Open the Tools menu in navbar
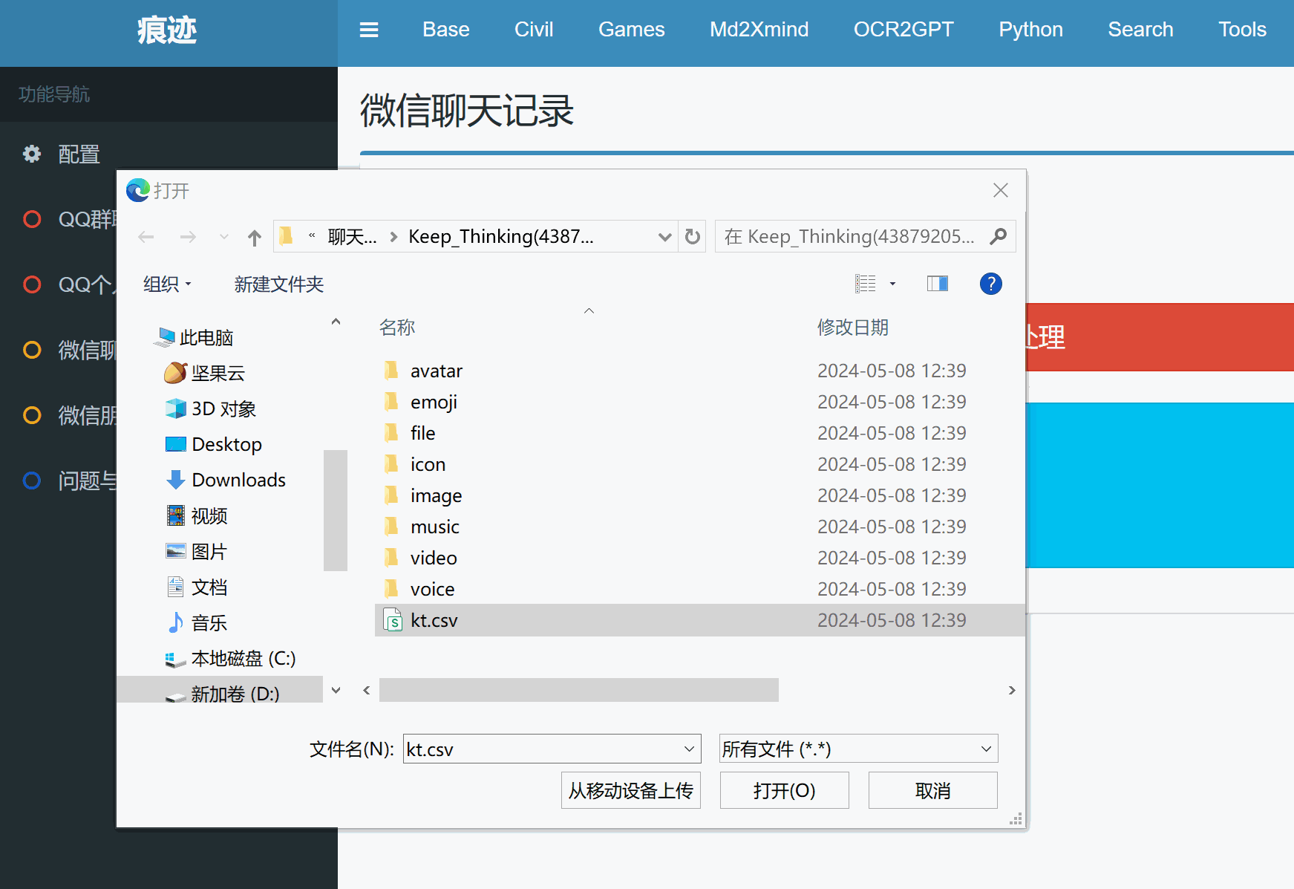The height and width of the screenshot is (889, 1294). click(1242, 30)
